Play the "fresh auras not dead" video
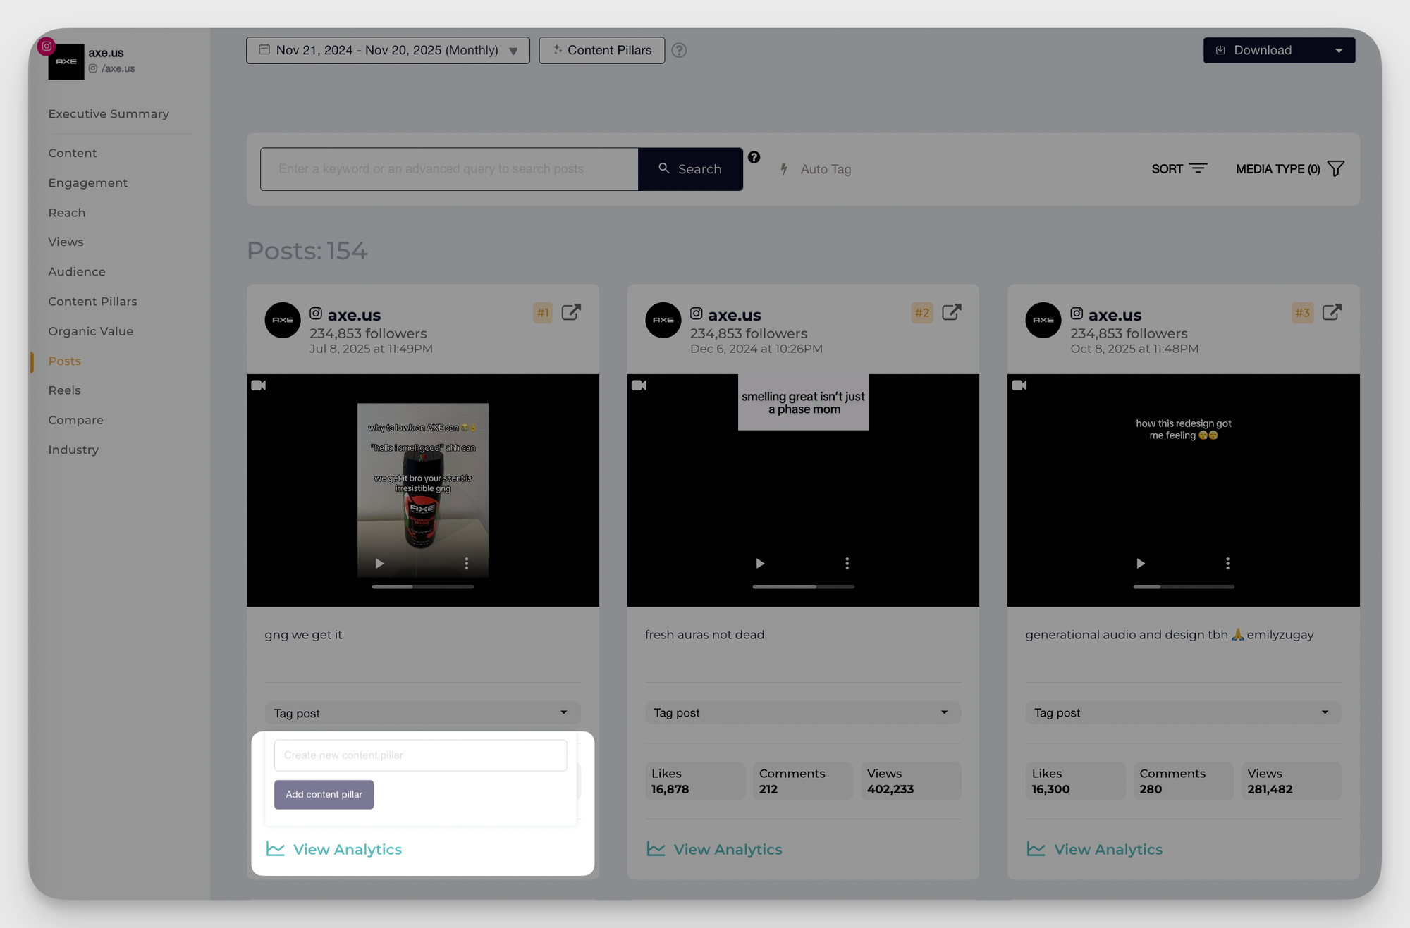Viewport: 1410px width, 928px height. click(x=760, y=563)
